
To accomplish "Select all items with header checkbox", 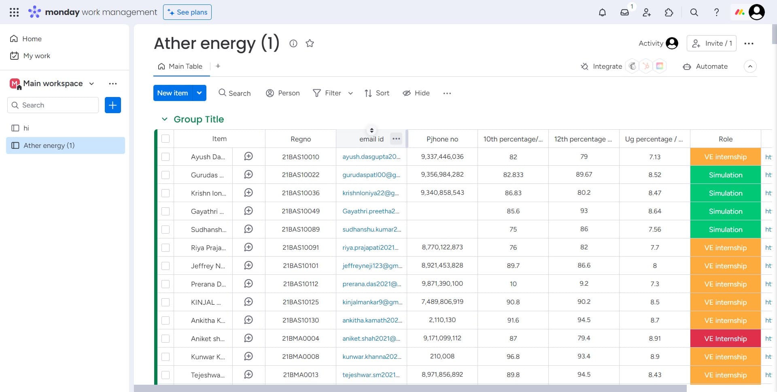I will [x=166, y=139].
